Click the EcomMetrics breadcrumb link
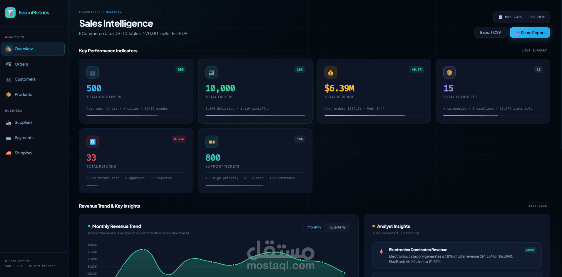This screenshot has width=562, height=277. pyautogui.click(x=90, y=12)
